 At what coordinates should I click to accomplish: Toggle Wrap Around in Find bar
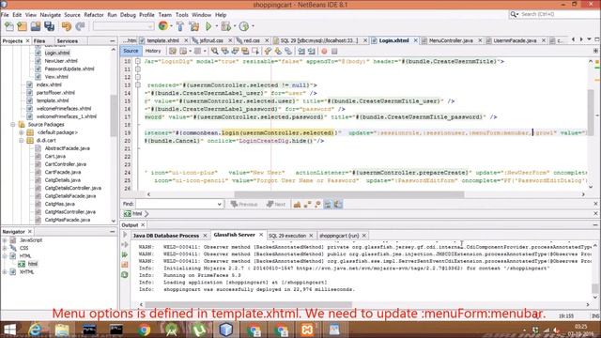pos(338,205)
